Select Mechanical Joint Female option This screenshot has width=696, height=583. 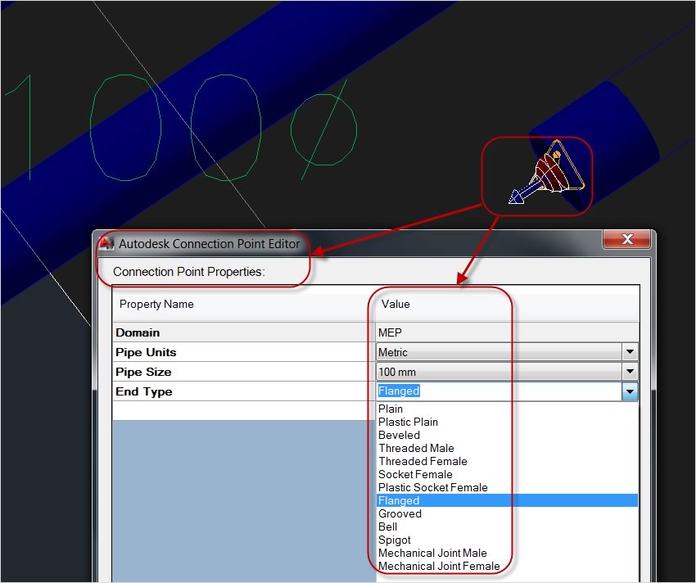[x=438, y=566]
